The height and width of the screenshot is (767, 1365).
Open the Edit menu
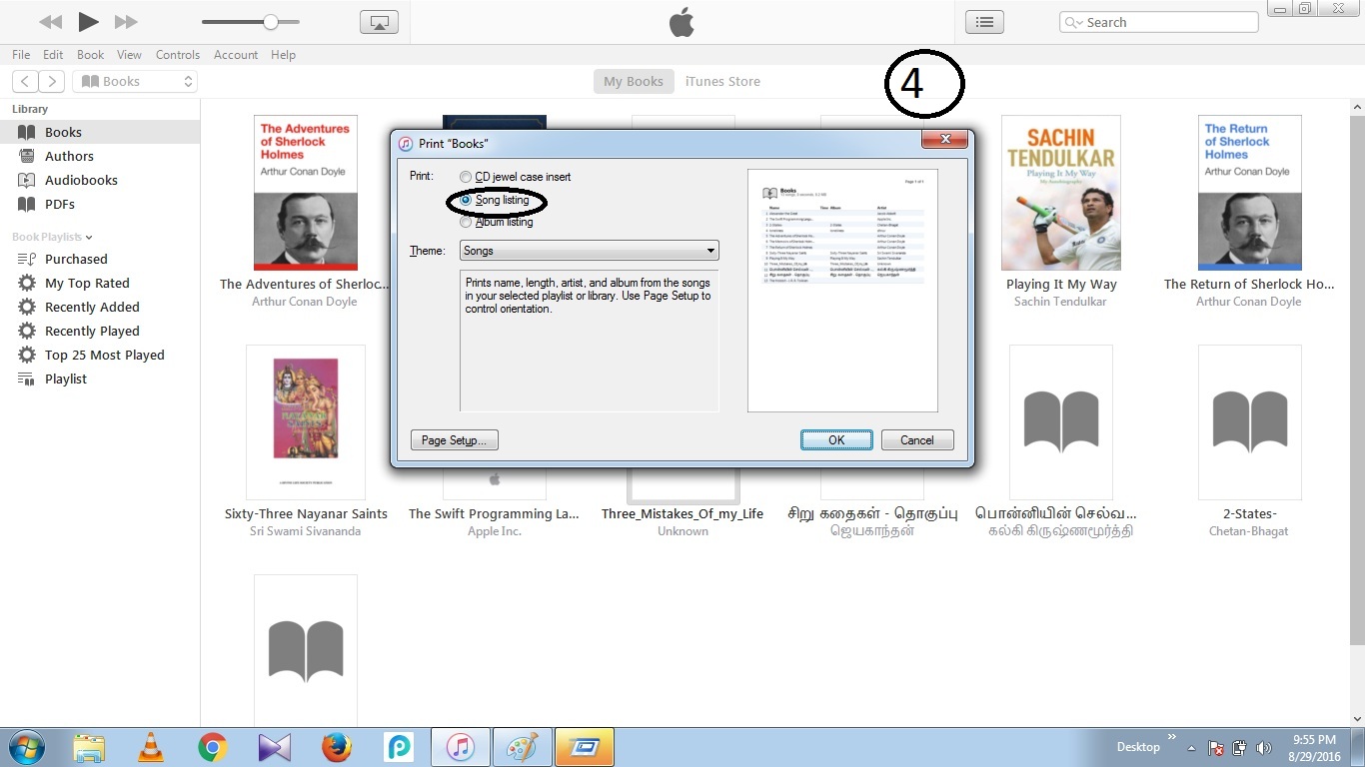pyautogui.click(x=53, y=55)
